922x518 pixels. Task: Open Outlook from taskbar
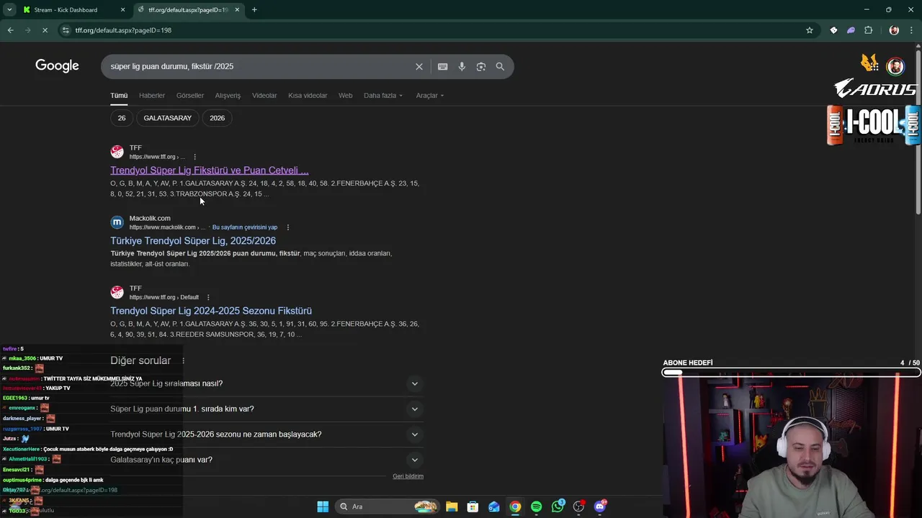coord(494,506)
